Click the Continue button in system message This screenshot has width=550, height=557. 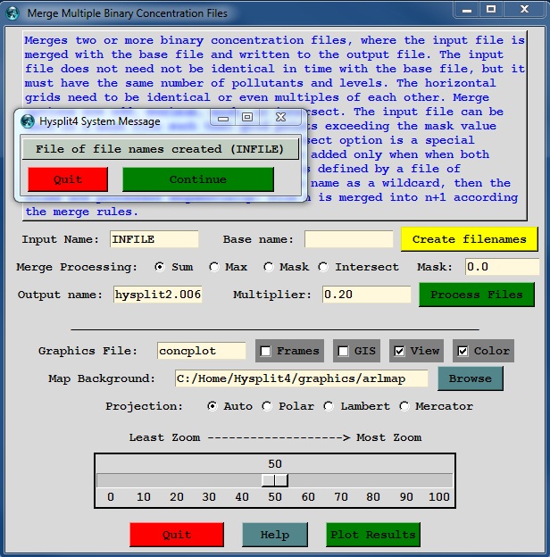[197, 179]
